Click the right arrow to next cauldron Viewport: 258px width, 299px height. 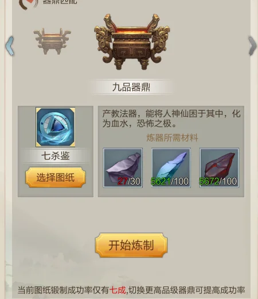pos(252,46)
